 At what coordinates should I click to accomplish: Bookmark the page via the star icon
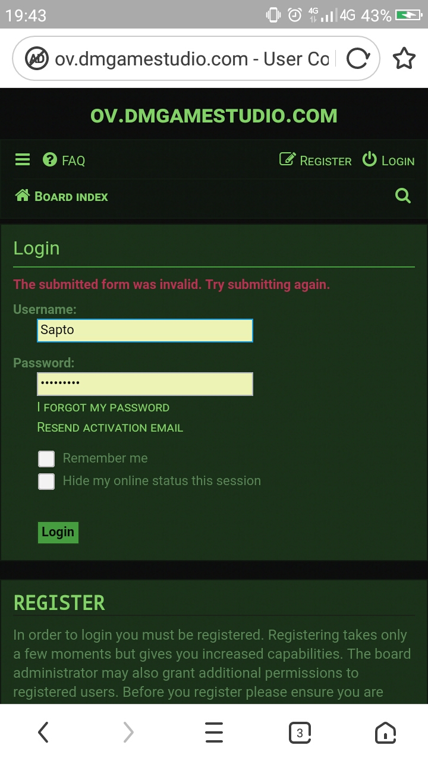(404, 58)
